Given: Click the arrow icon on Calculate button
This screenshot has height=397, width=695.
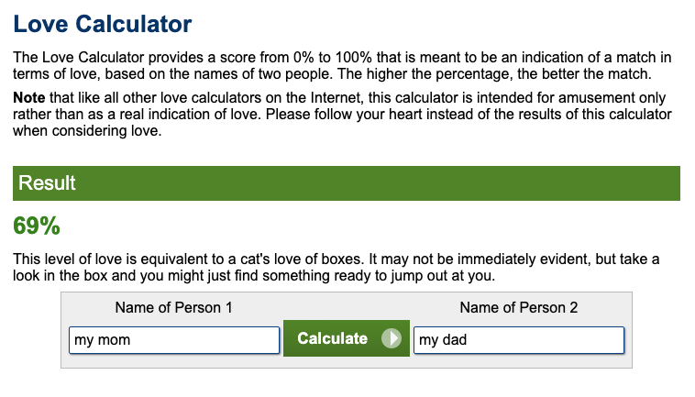Looking at the screenshot, I should [392, 338].
